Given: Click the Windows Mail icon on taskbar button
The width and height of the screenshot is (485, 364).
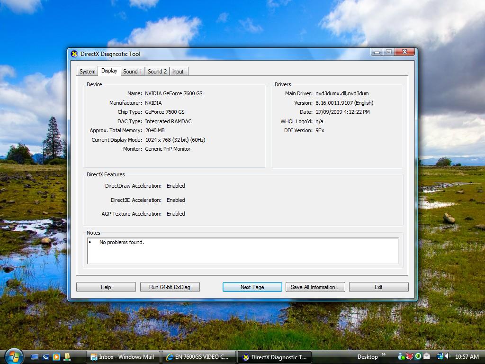Looking at the screenshot, I should 94,357.
